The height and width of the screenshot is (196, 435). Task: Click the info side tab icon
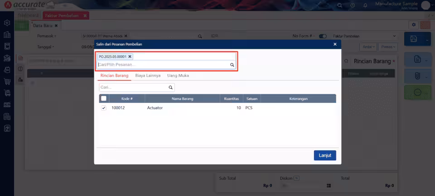point(20,69)
